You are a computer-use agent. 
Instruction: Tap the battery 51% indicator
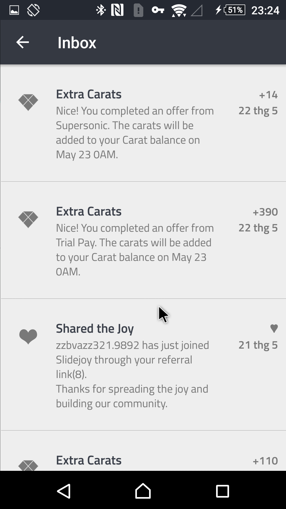(235, 10)
